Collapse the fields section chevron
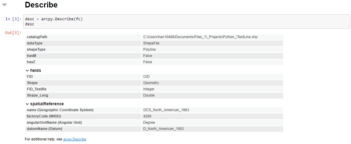The width and height of the screenshot is (351, 144). coord(27,71)
